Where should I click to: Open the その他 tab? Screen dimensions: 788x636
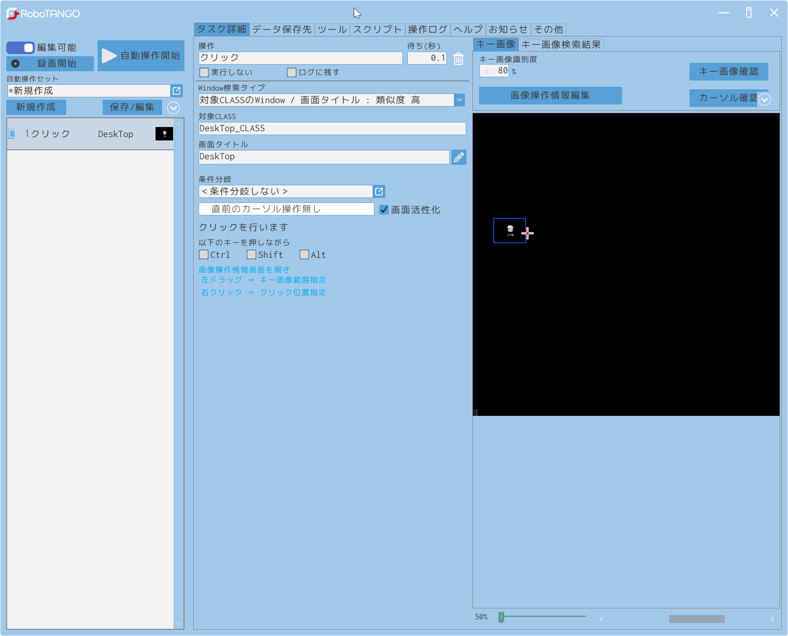[x=549, y=29]
